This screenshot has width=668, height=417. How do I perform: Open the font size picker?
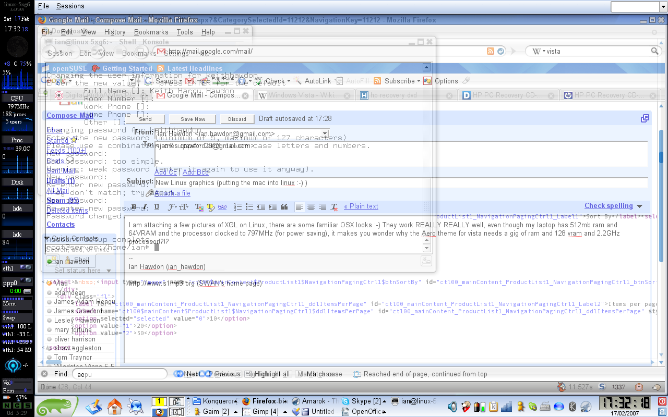tap(184, 207)
